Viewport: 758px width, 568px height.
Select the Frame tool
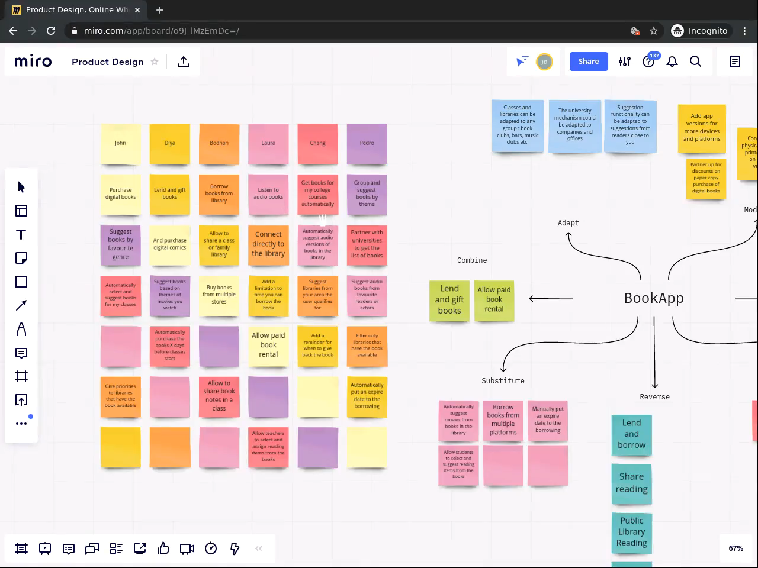click(21, 377)
